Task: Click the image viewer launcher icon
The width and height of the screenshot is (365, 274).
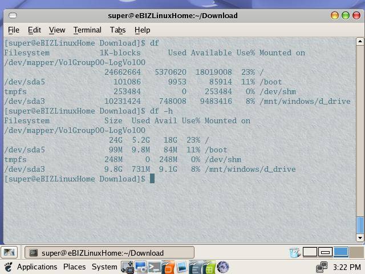Action: (x=181, y=267)
